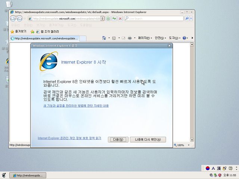Click the 漢 Hanja conversion icon
Viewport: 239px width, 179px height.
219,168
